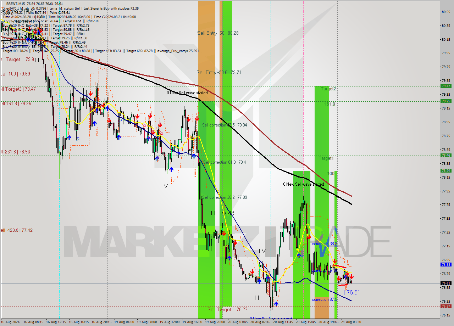
Task: Click the 'Sell Target2 | 79.47' level label
Action: point(18,89)
